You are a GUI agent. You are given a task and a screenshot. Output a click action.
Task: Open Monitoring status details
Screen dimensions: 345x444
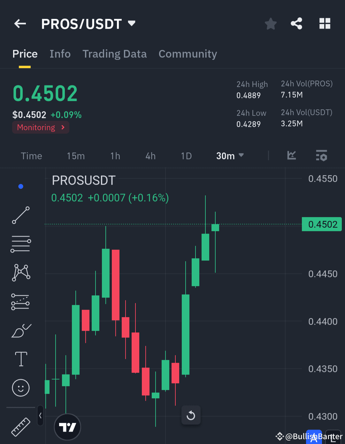click(x=41, y=127)
